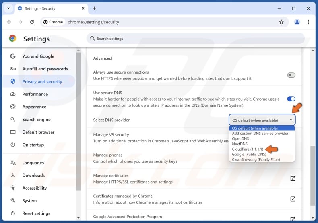Viewport: 318px width, 223px height.
Task: Select Privacy and security in sidebar
Action: pos(39,81)
